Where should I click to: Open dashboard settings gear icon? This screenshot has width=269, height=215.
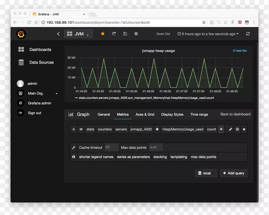point(136,34)
